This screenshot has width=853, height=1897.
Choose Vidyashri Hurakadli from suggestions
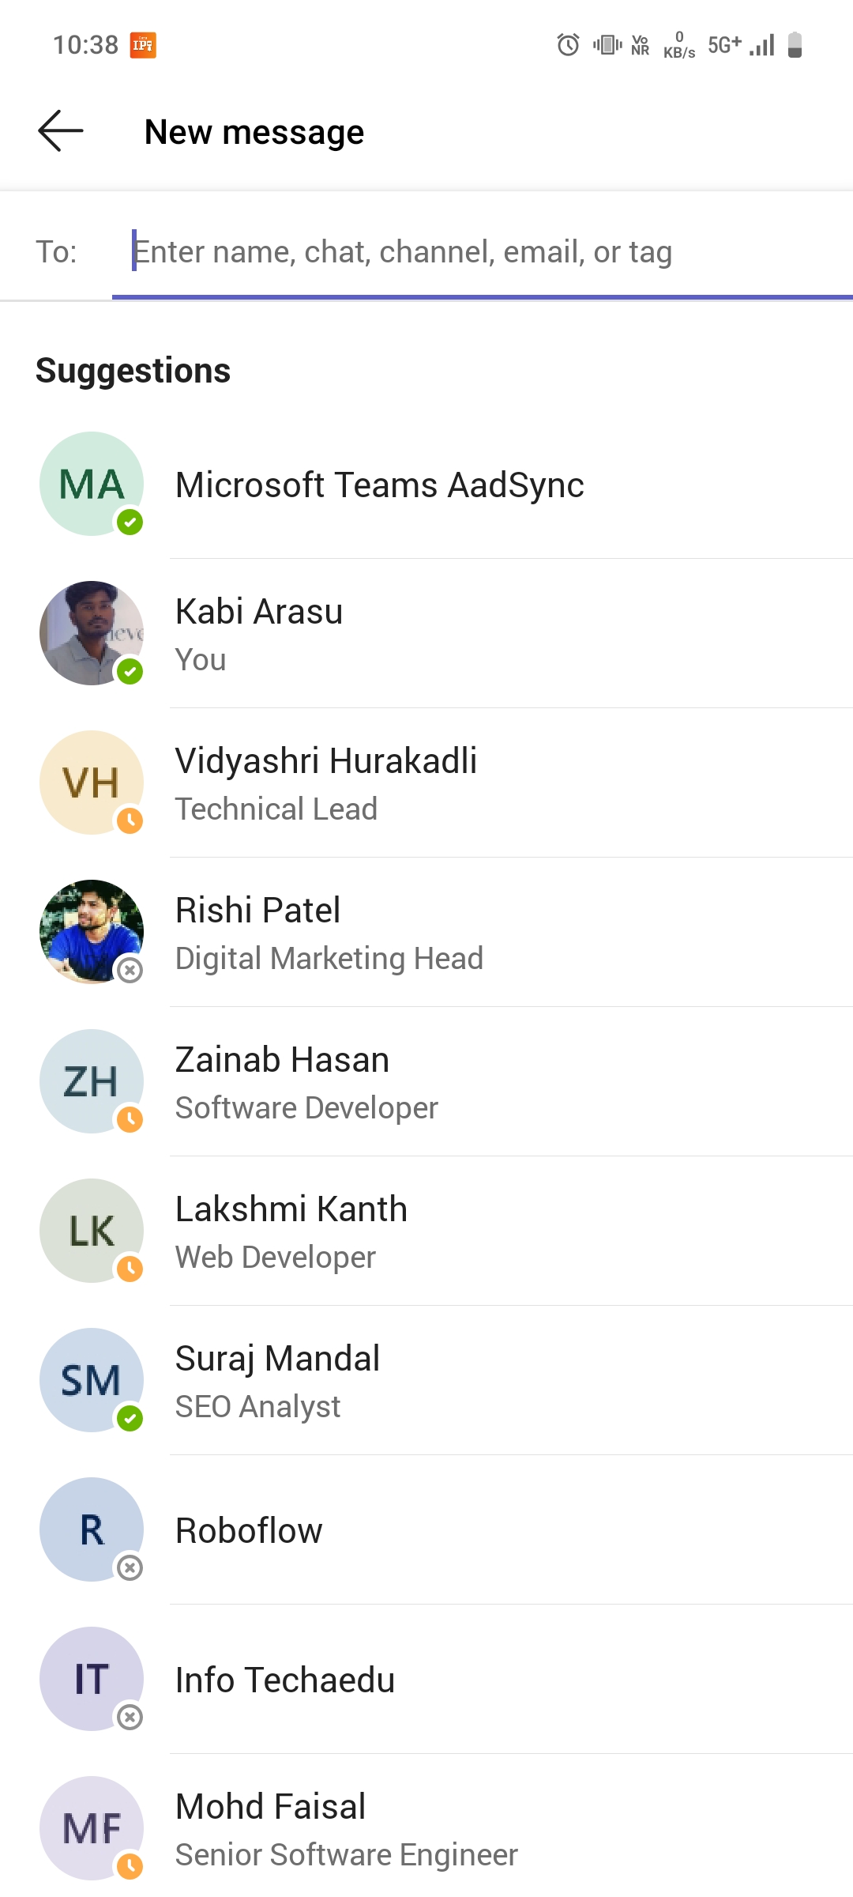coord(426,783)
